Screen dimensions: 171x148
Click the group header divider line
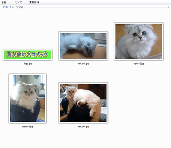95,7
